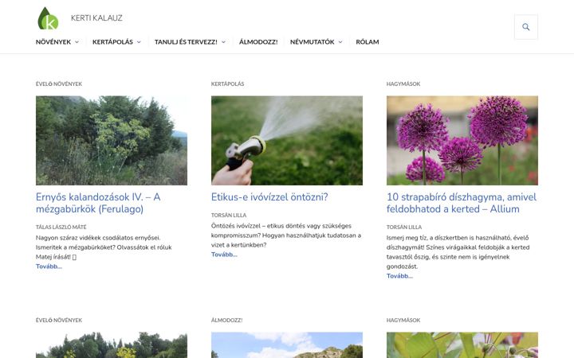
Task: Open the KERTÁPOLÁS menu item
Action: (x=112, y=42)
